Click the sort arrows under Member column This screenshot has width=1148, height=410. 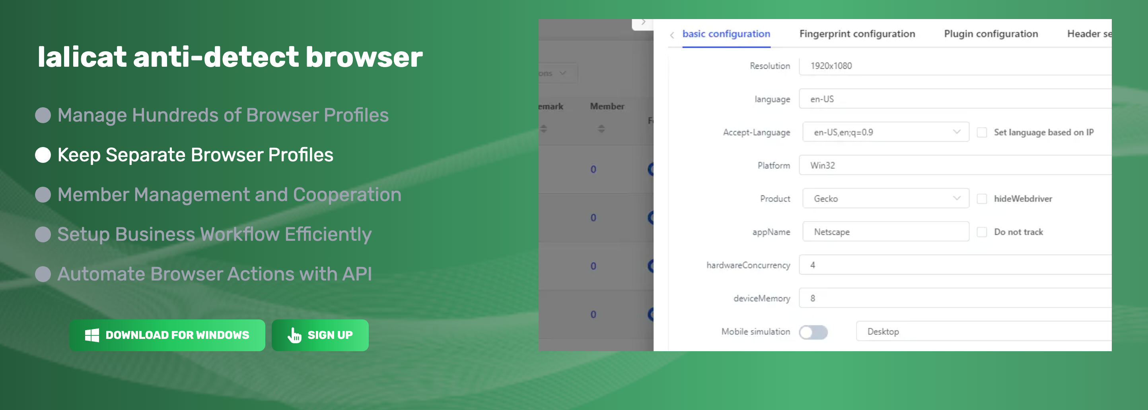click(601, 129)
